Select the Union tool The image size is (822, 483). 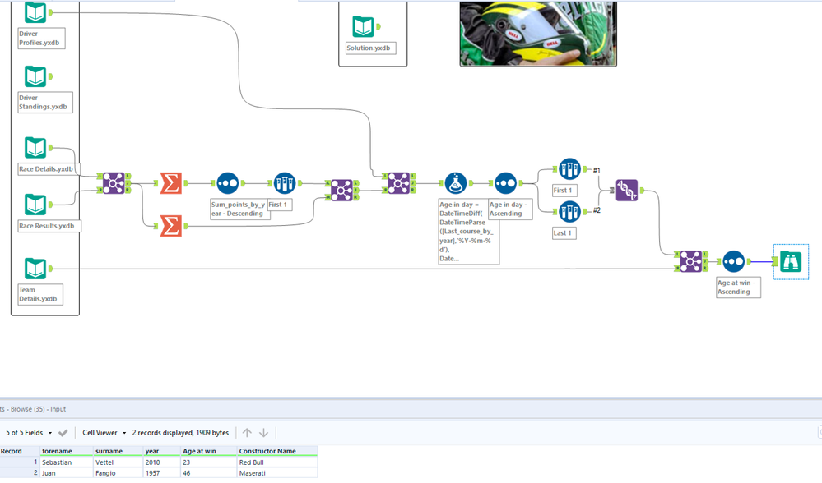pyautogui.click(x=626, y=190)
